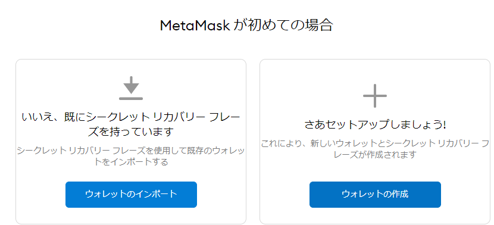The image size is (494, 225).
Task: Click the ウォレットの作成 button
Action: click(x=375, y=195)
